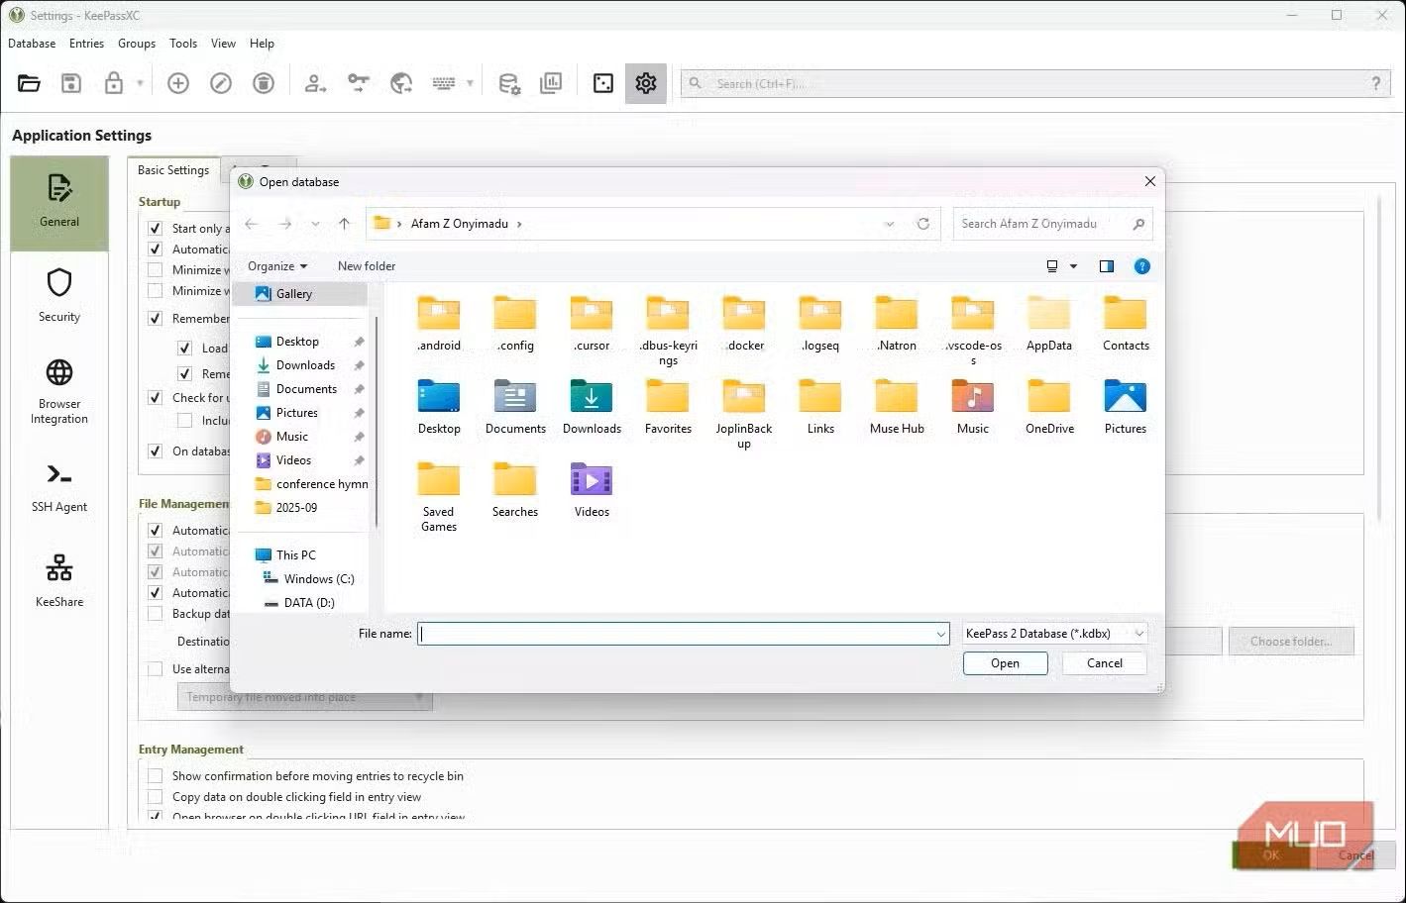The height and width of the screenshot is (903, 1406).
Task: Open the file type KeePass 2 Database dropdown
Action: click(1054, 634)
